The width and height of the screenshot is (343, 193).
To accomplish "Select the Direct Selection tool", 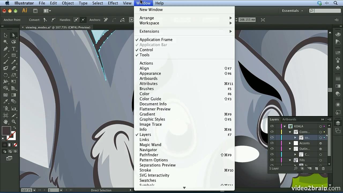I will pyautogui.click(x=14, y=35).
